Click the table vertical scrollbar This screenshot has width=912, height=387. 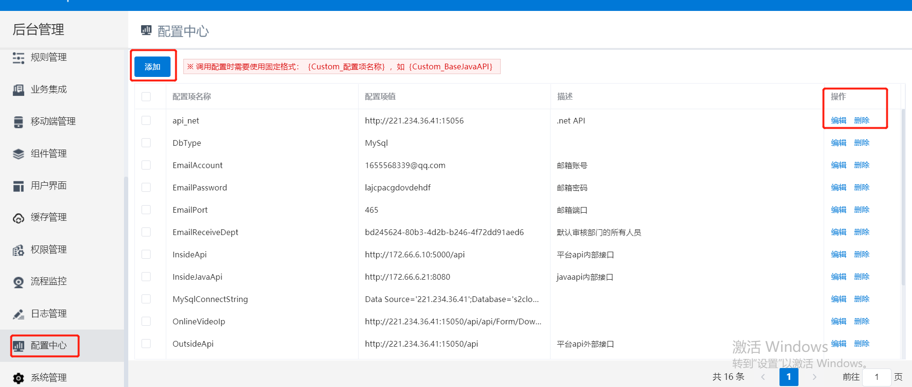point(903,197)
